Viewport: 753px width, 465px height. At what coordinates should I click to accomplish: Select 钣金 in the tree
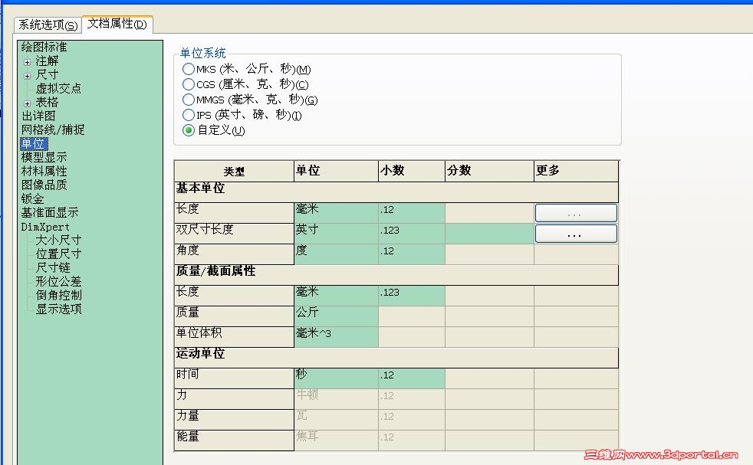[32, 198]
